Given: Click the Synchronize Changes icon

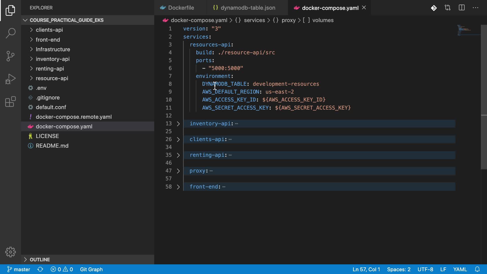Looking at the screenshot, I should (x=40, y=269).
